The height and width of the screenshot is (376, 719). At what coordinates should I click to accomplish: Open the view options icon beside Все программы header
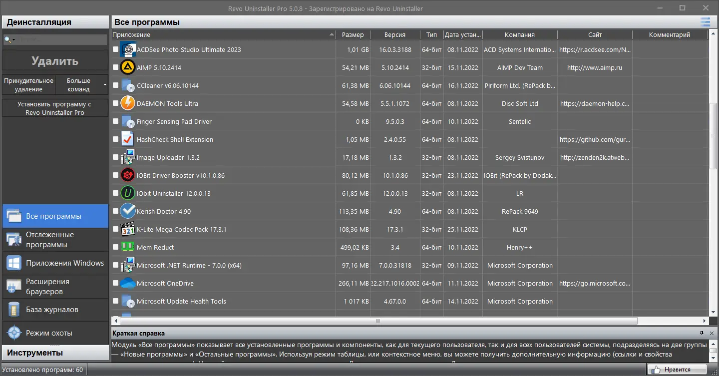click(x=705, y=22)
